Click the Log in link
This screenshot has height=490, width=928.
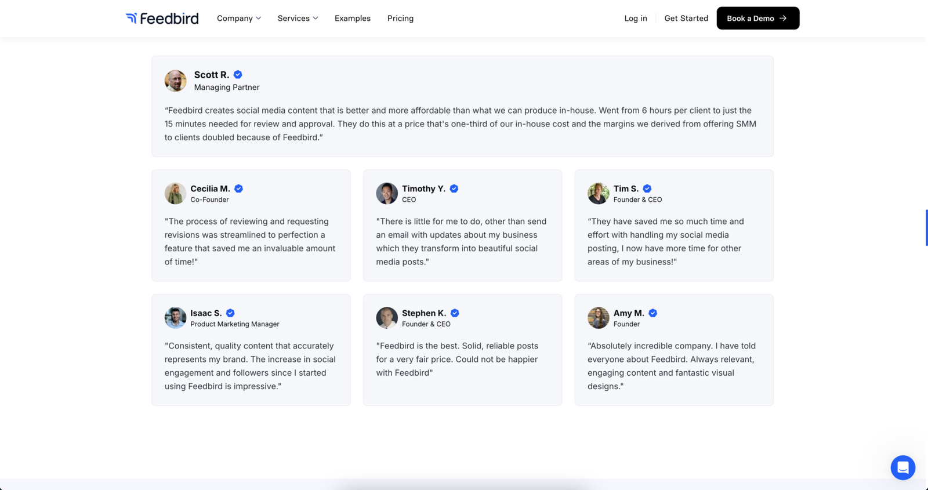tap(636, 19)
